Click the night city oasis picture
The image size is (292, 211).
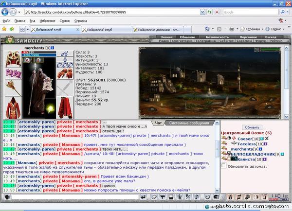point(210,83)
